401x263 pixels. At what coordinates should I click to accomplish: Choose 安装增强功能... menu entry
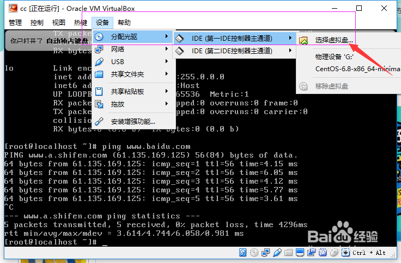133,121
